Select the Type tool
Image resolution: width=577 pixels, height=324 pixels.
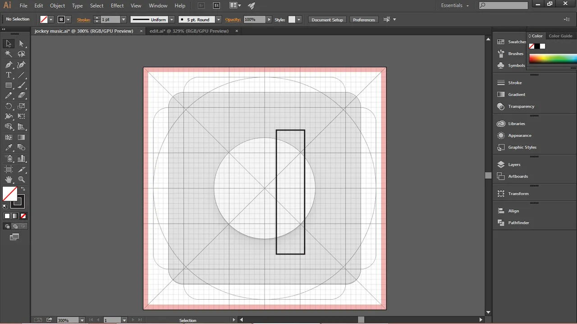tap(9, 75)
